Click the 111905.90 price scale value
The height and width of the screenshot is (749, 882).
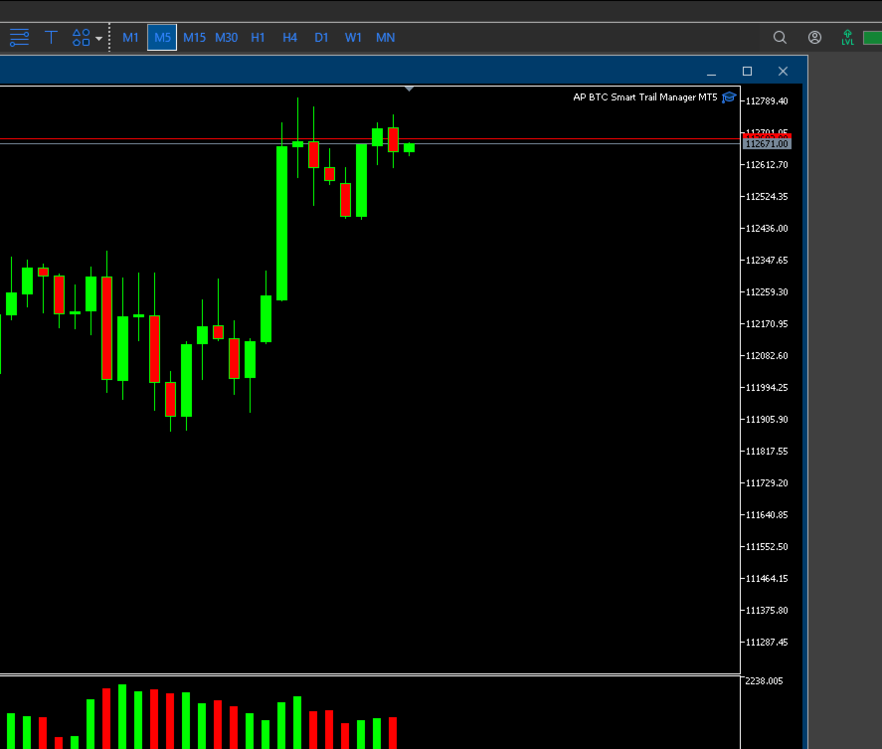coord(767,420)
